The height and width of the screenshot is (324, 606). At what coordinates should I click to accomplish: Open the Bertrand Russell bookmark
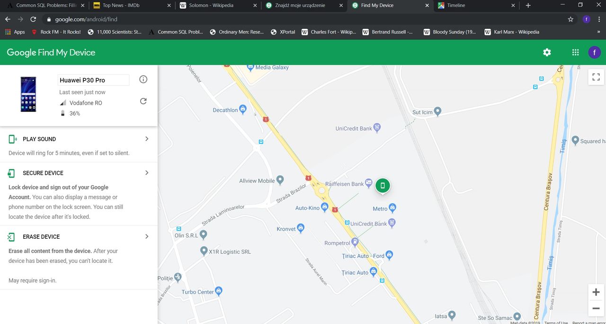tap(387, 32)
